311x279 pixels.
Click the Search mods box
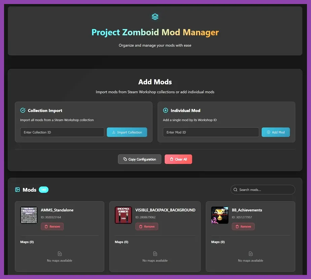point(263,190)
